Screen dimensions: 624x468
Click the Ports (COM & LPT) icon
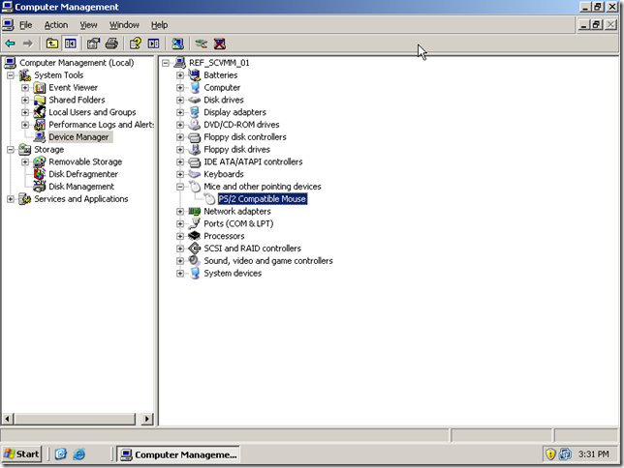195,223
